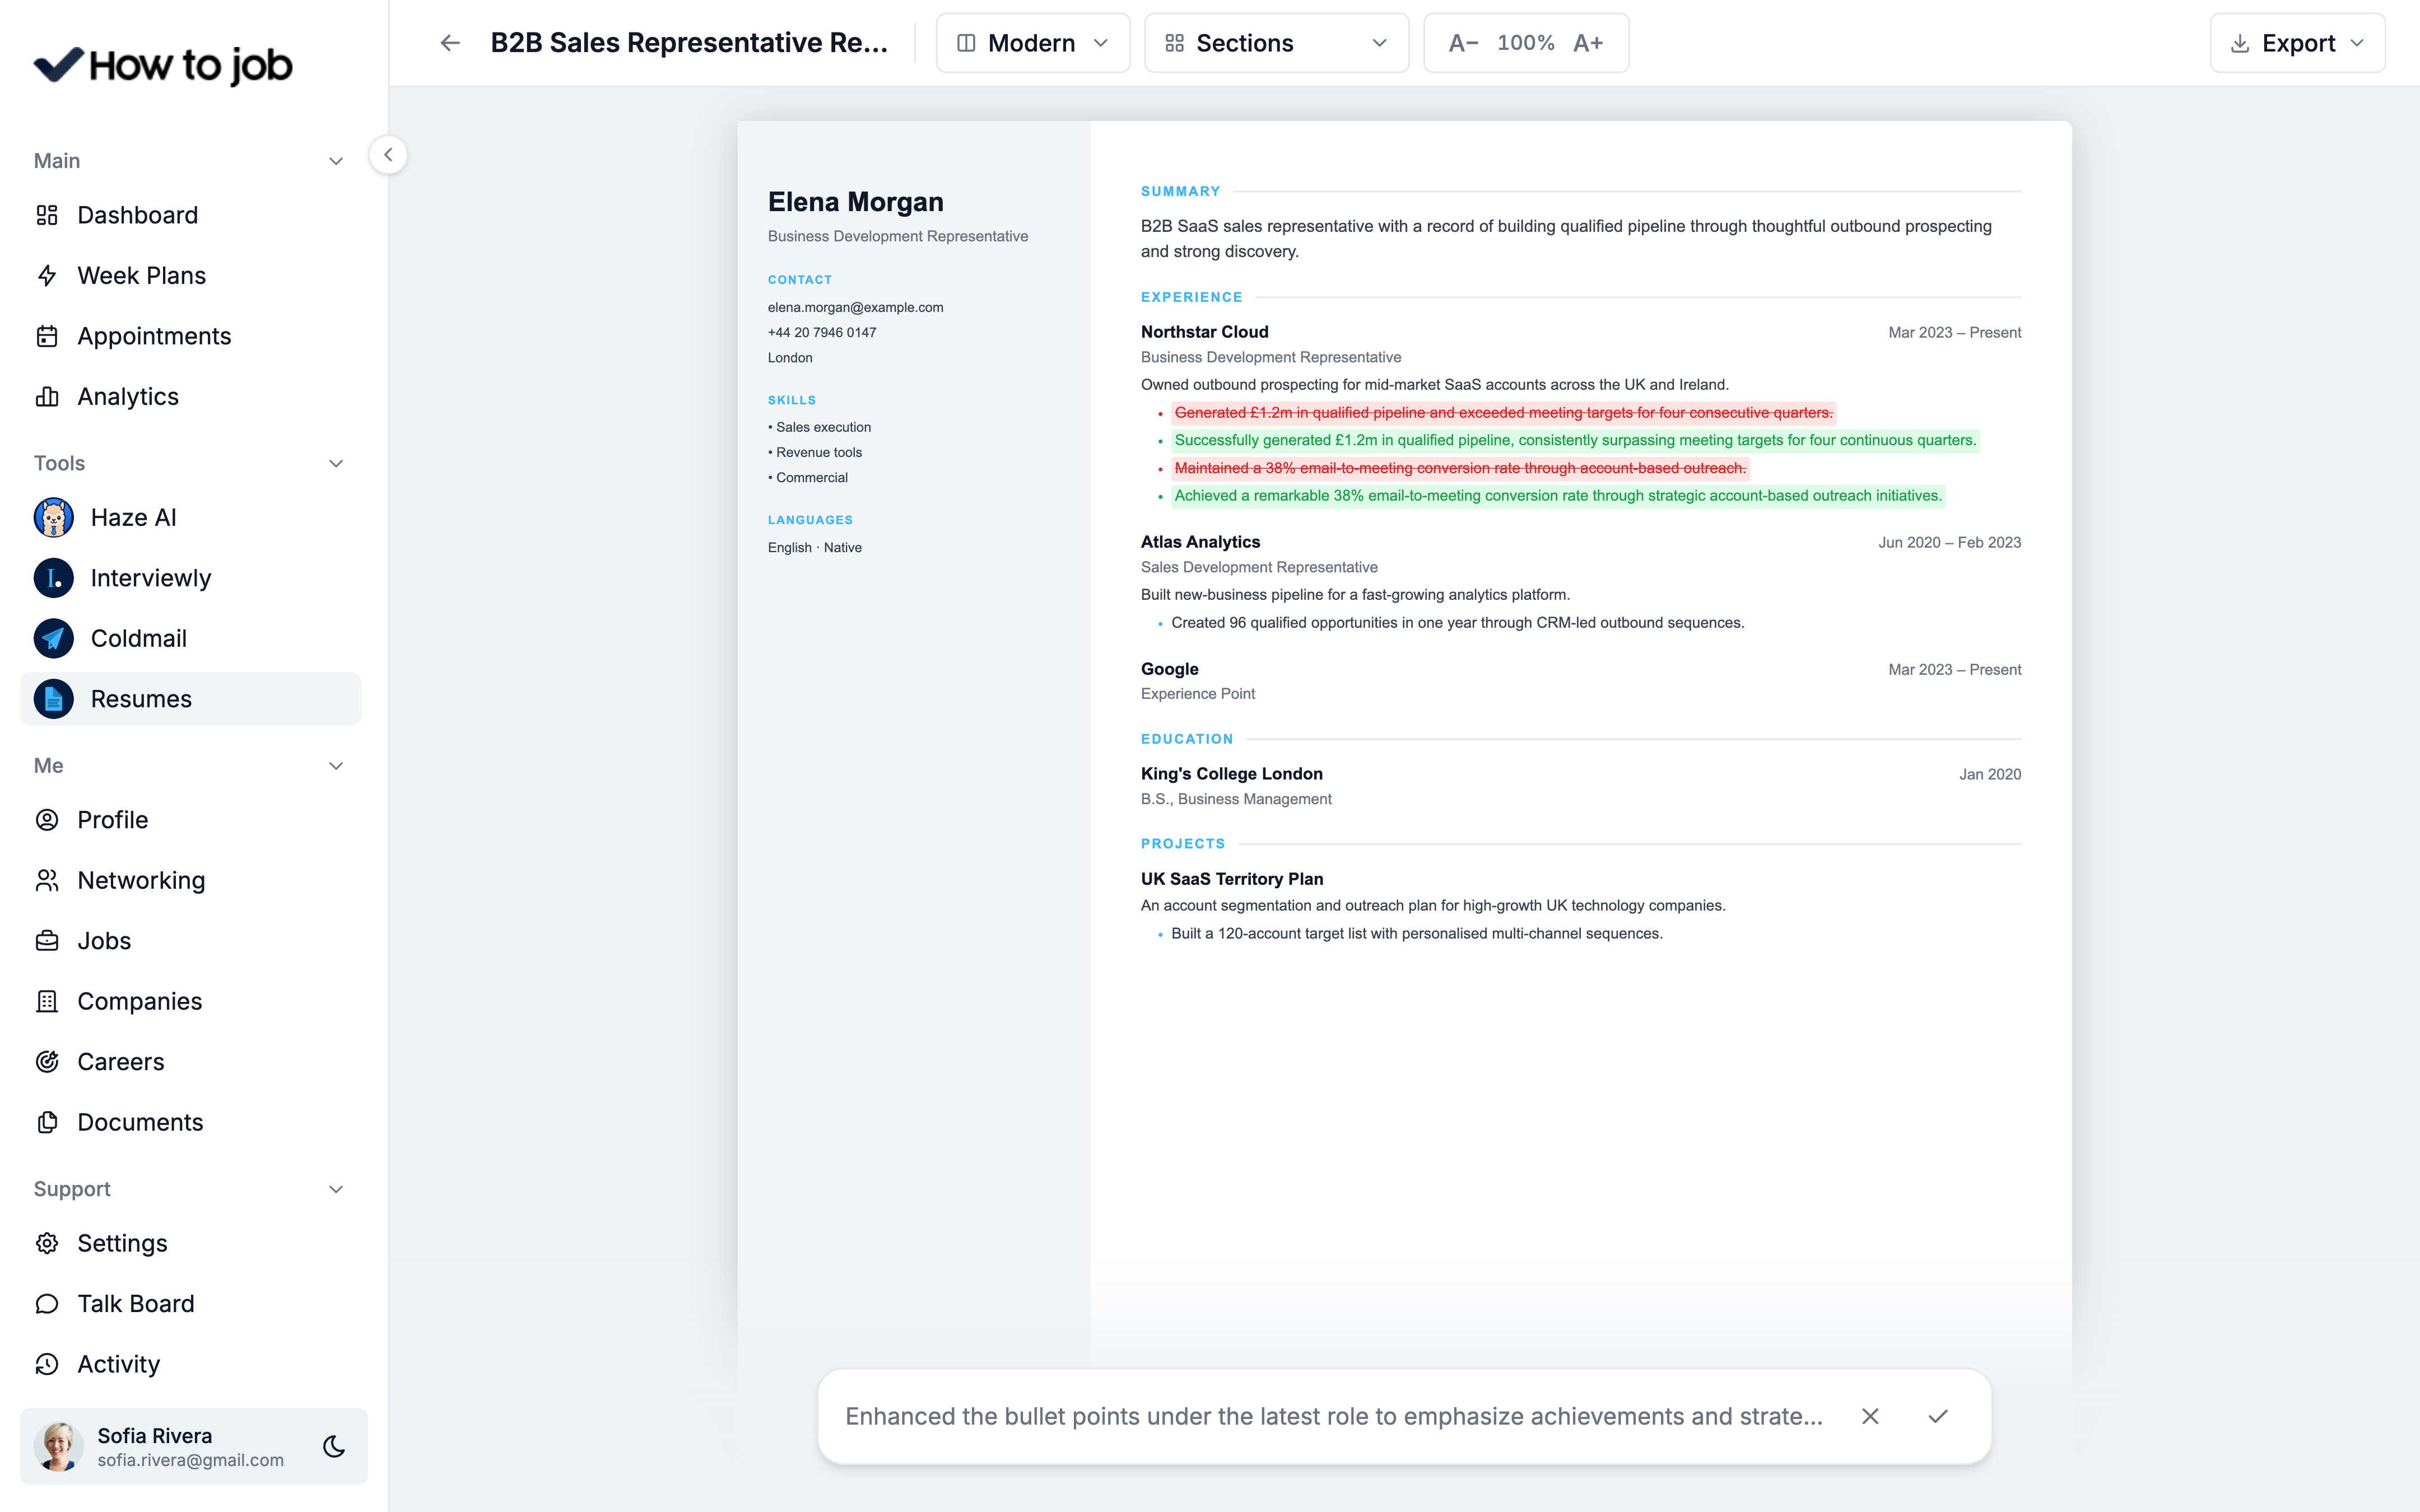Screen dimensions: 2420x1512
Task: Open the Settings page
Action: pos(190,1243)
